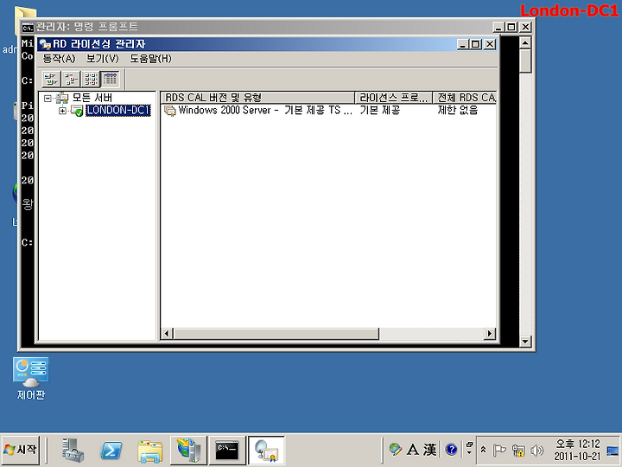This screenshot has height=467, width=622.
Task: Click the 제한 없음 cell
Action: [x=458, y=111]
